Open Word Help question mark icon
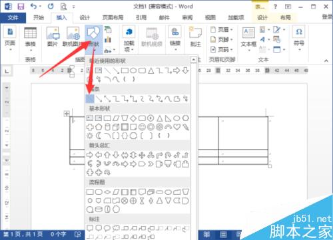Viewport: 333px width, 240px height. pyautogui.click(x=275, y=7)
